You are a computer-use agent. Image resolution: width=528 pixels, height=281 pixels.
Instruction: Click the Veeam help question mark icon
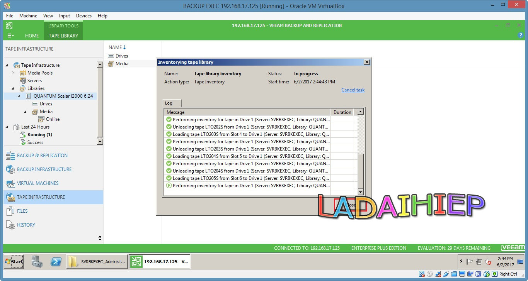pos(520,35)
